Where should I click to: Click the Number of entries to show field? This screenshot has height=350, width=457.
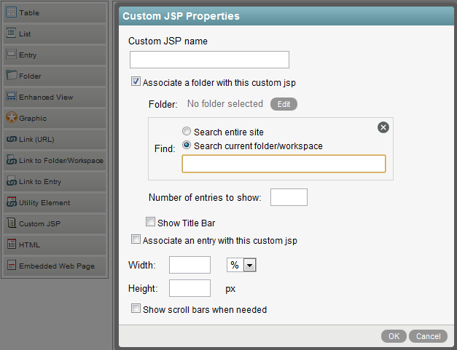point(289,197)
